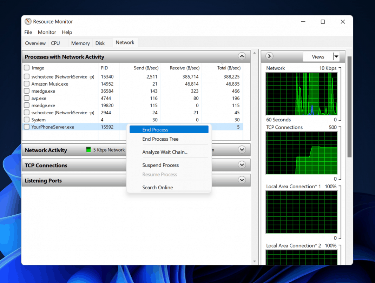The height and width of the screenshot is (283, 375).
Task: Check the avp.exe process checkbox
Action: 26,98
